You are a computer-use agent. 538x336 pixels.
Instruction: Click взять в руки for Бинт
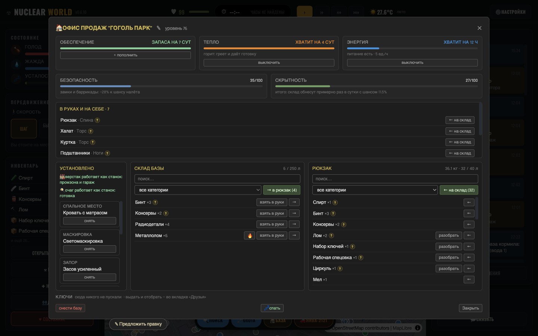click(x=272, y=202)
